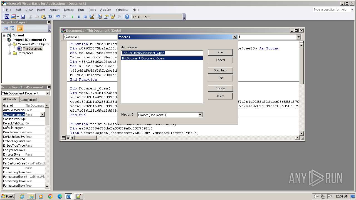Click View Object icon in Project panel

click(x=12, y=28)
